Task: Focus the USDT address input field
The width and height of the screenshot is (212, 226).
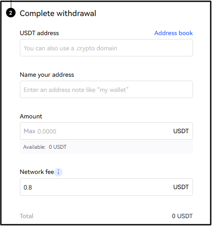Action: pos(106,48)
